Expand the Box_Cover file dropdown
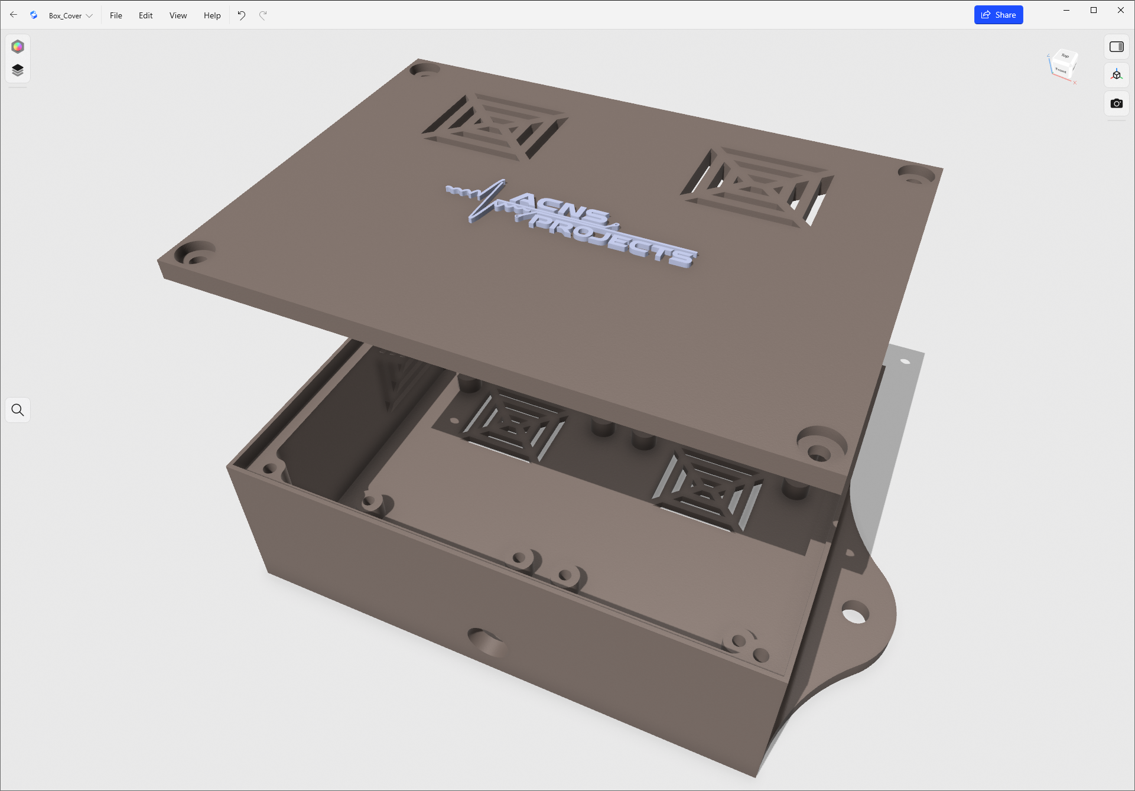This screenshot has width=1135, height=791. point(71,16)
